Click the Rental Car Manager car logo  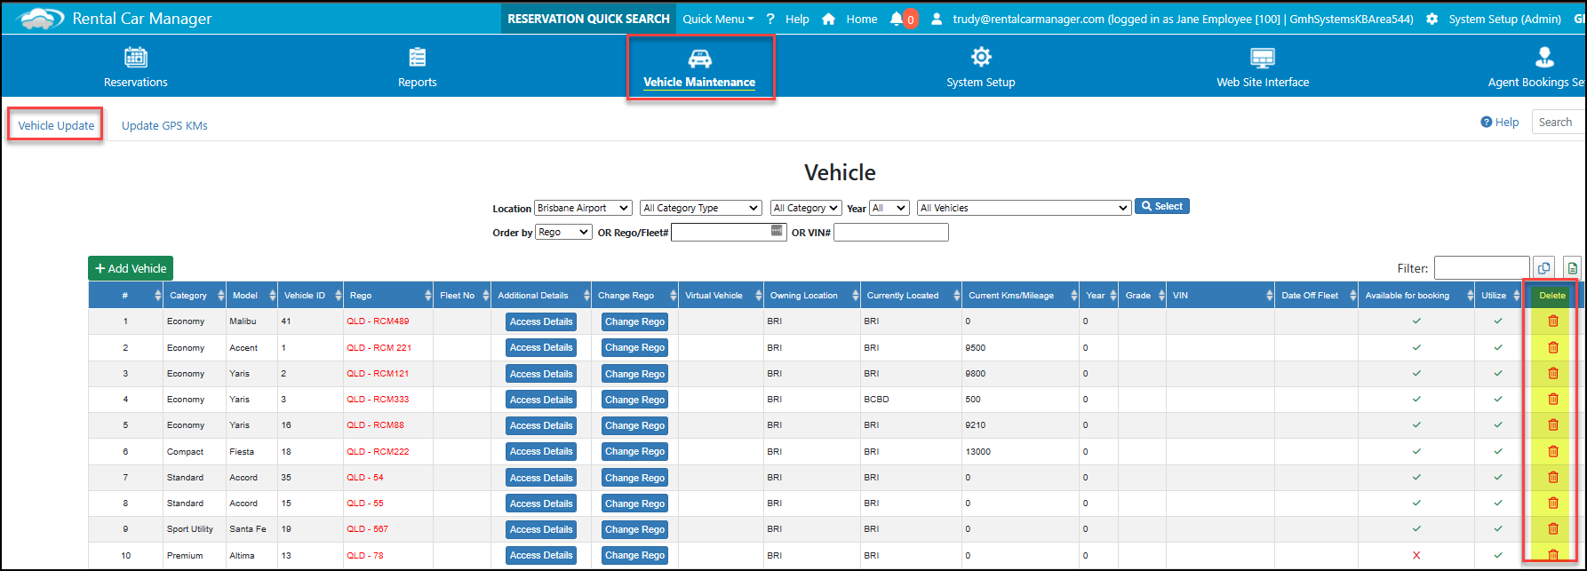pyautogui.click(x=41, y=18)
